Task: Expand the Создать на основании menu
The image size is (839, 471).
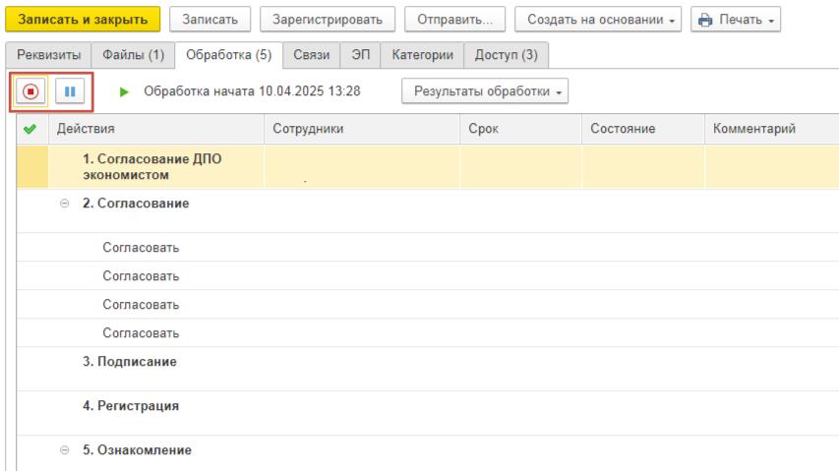Action: point(598,20)
